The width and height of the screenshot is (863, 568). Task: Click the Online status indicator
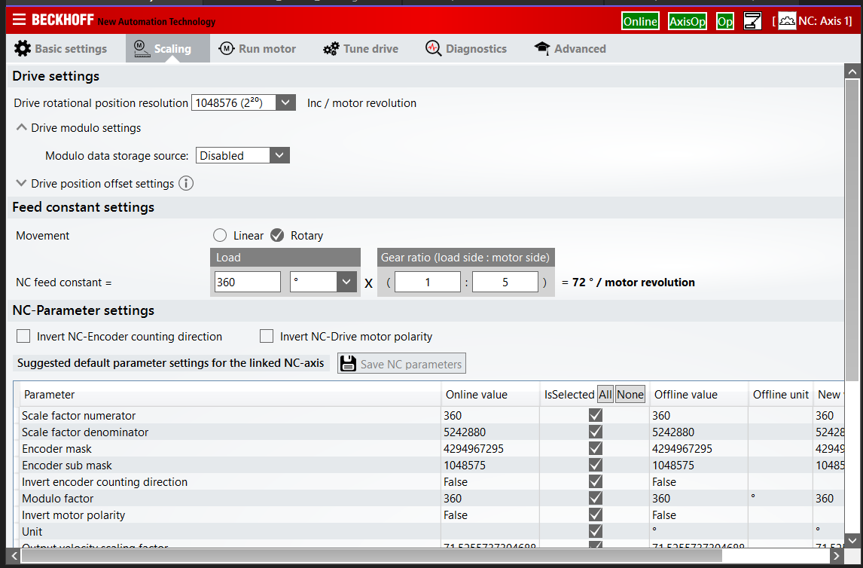point(640,21)
